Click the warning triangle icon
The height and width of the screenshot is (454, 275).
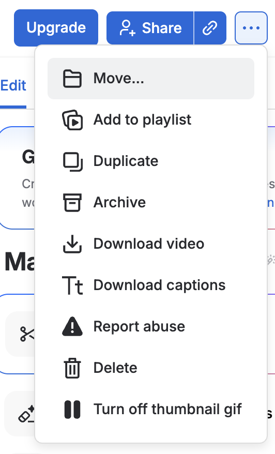[x=72, y=326]
